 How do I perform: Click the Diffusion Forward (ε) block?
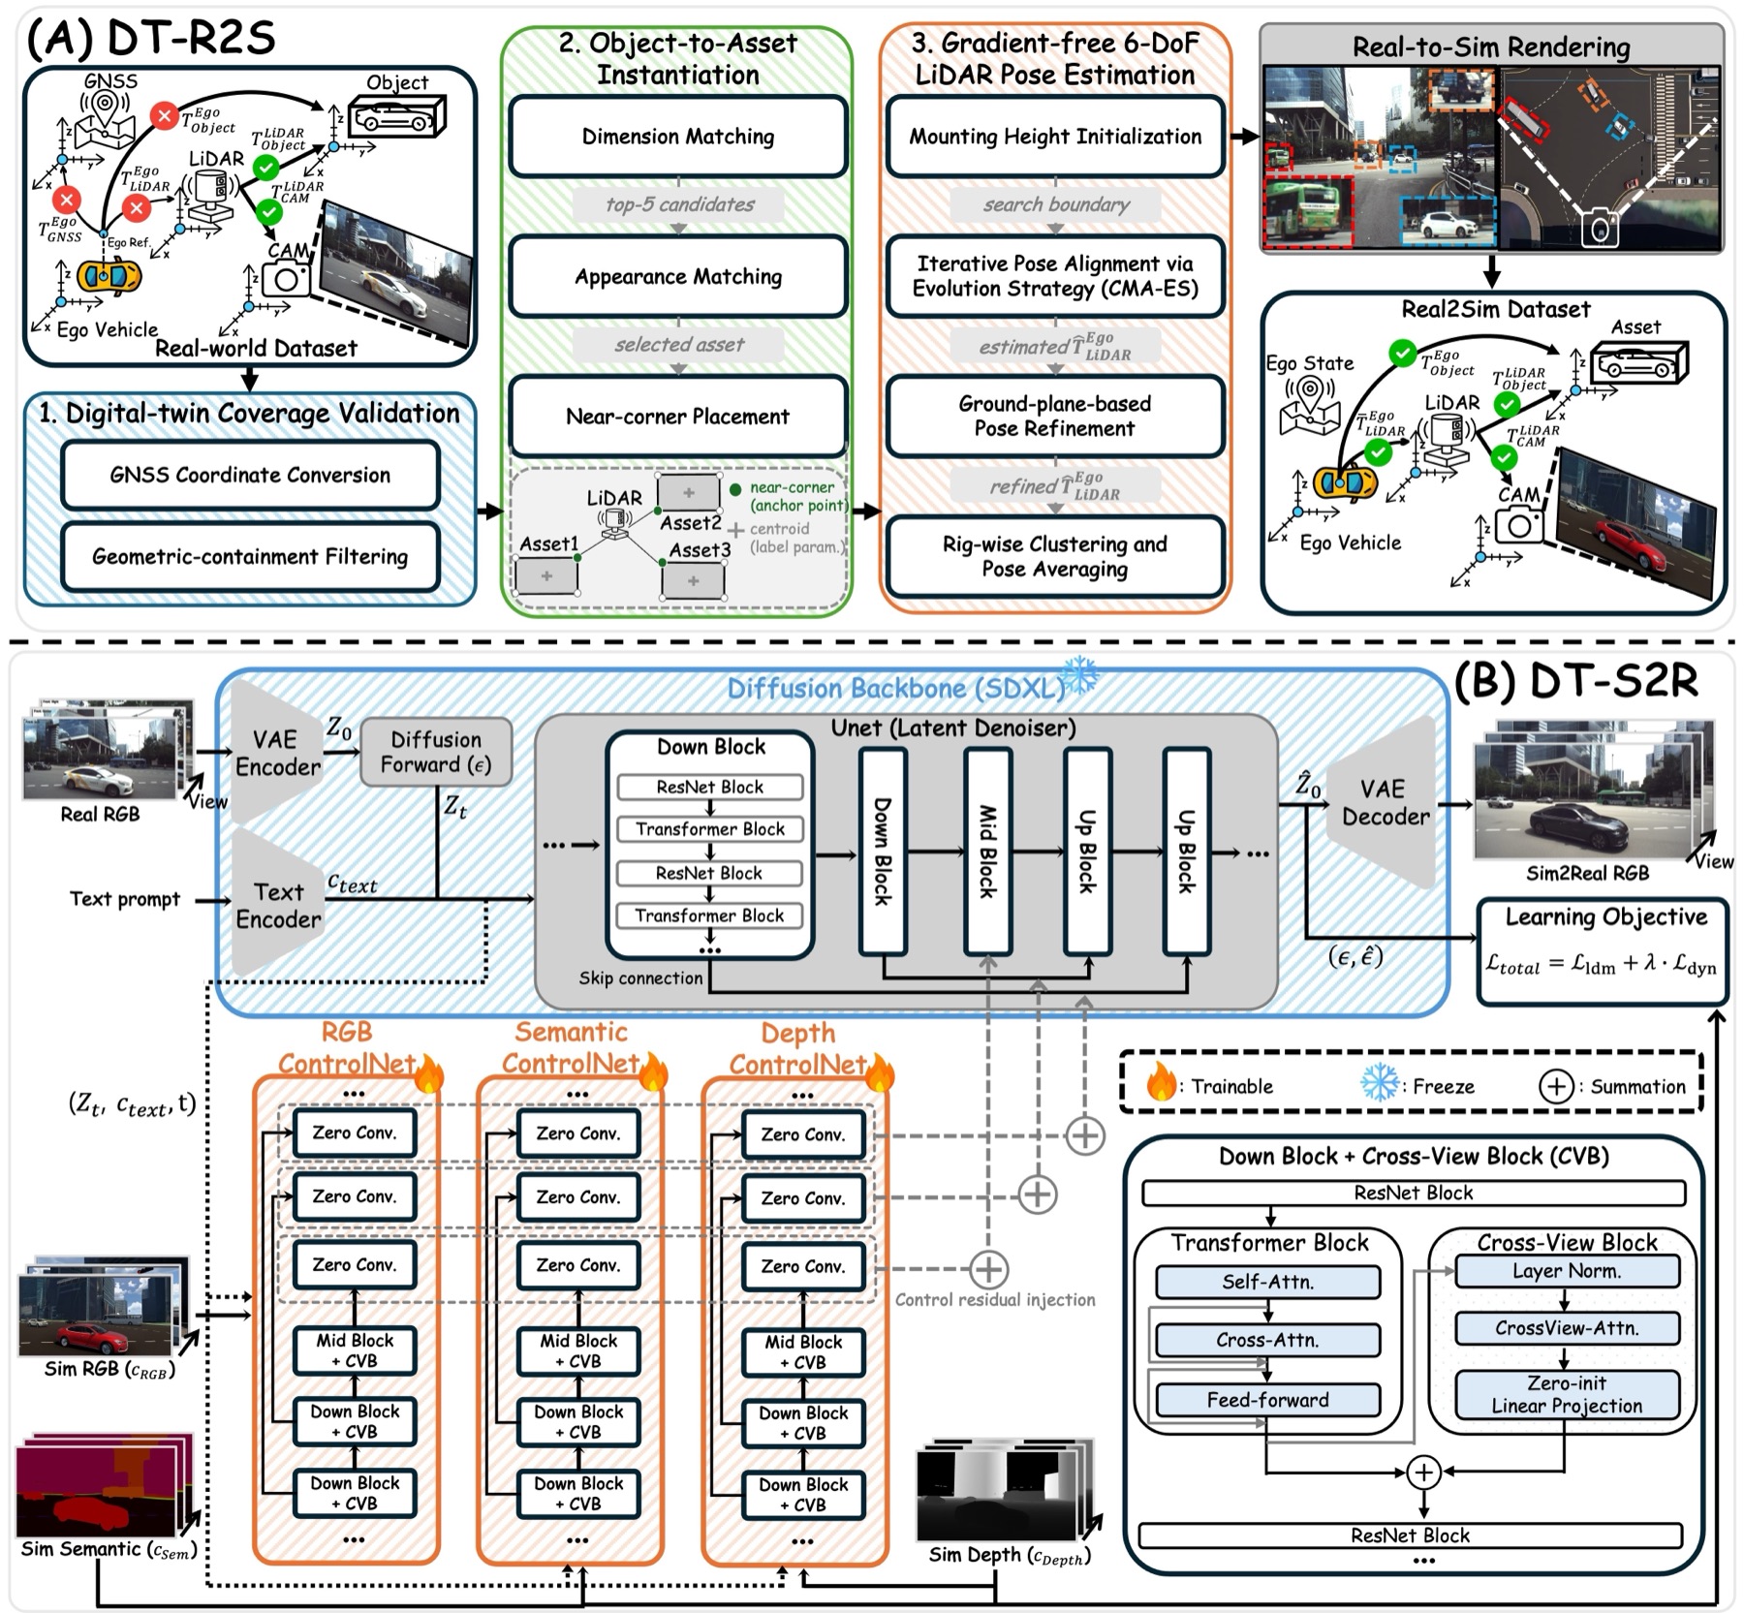tap(436, 752)
